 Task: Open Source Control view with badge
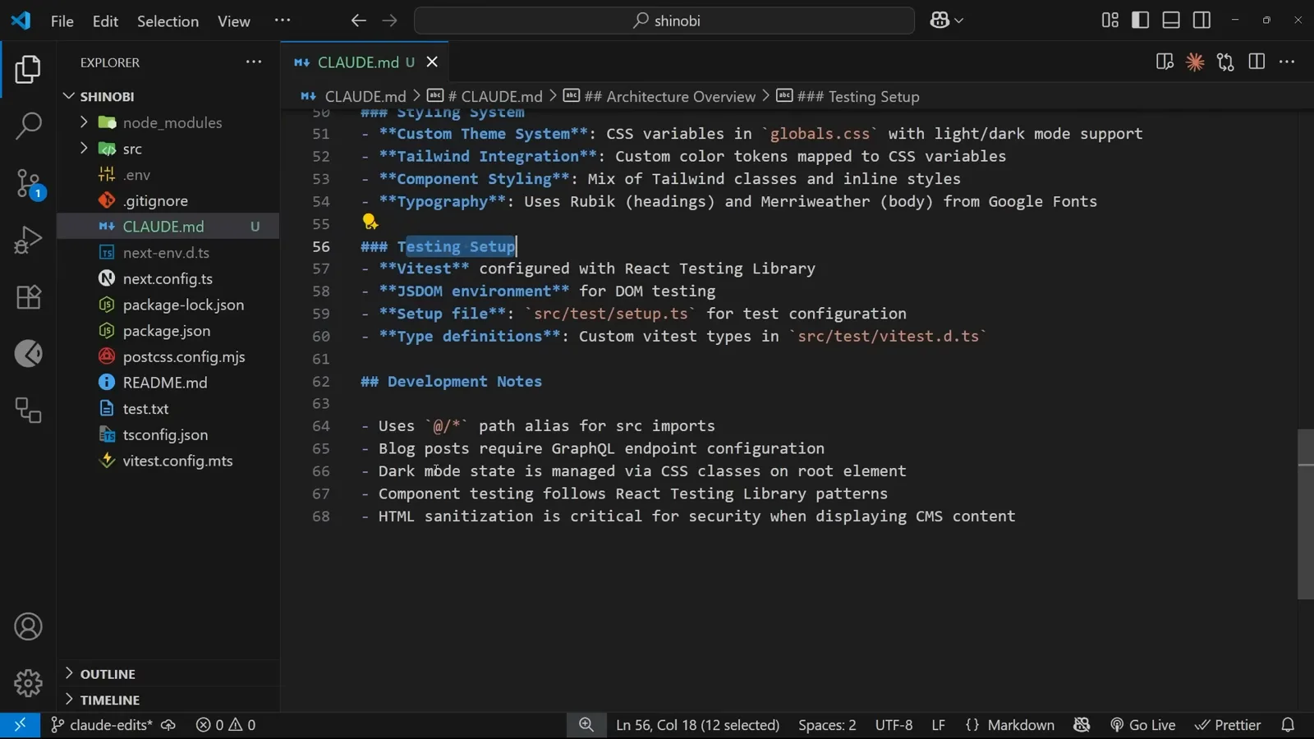tap(28, 183)
